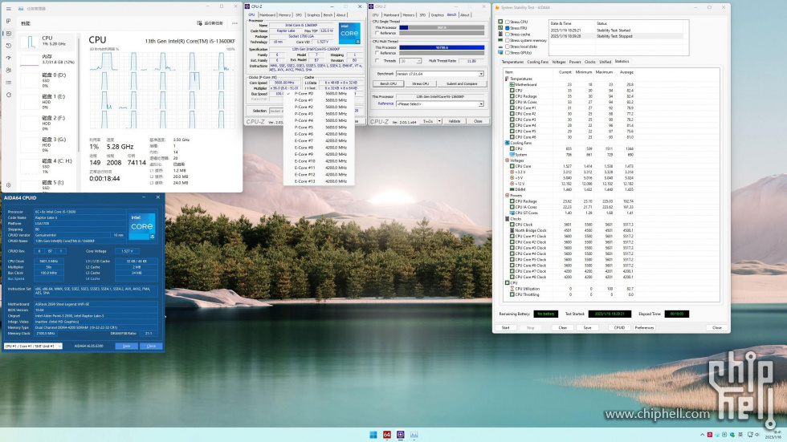Open Windows Start button on taskbar
Image resolution: width=787 pixels, height=442 pixels.
[x=373, y=435]
